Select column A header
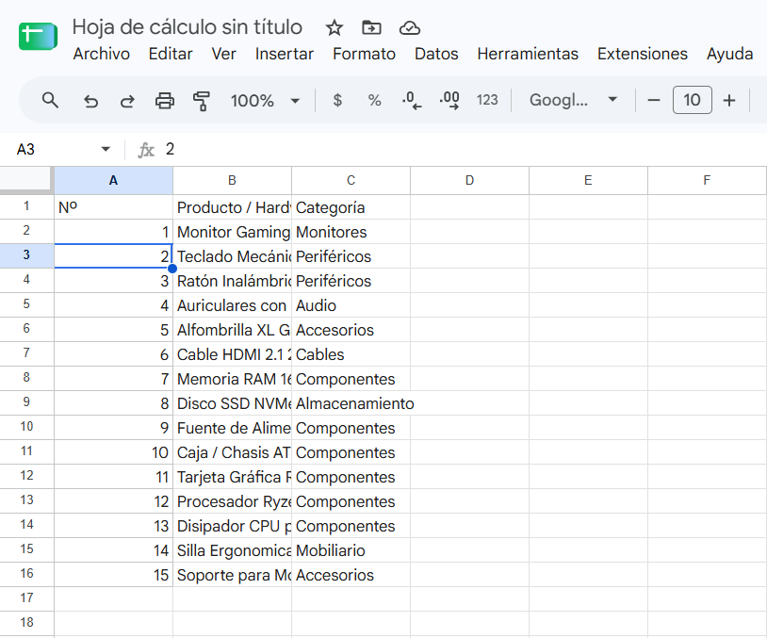The image size is (767, 638). tap(113, 181)
